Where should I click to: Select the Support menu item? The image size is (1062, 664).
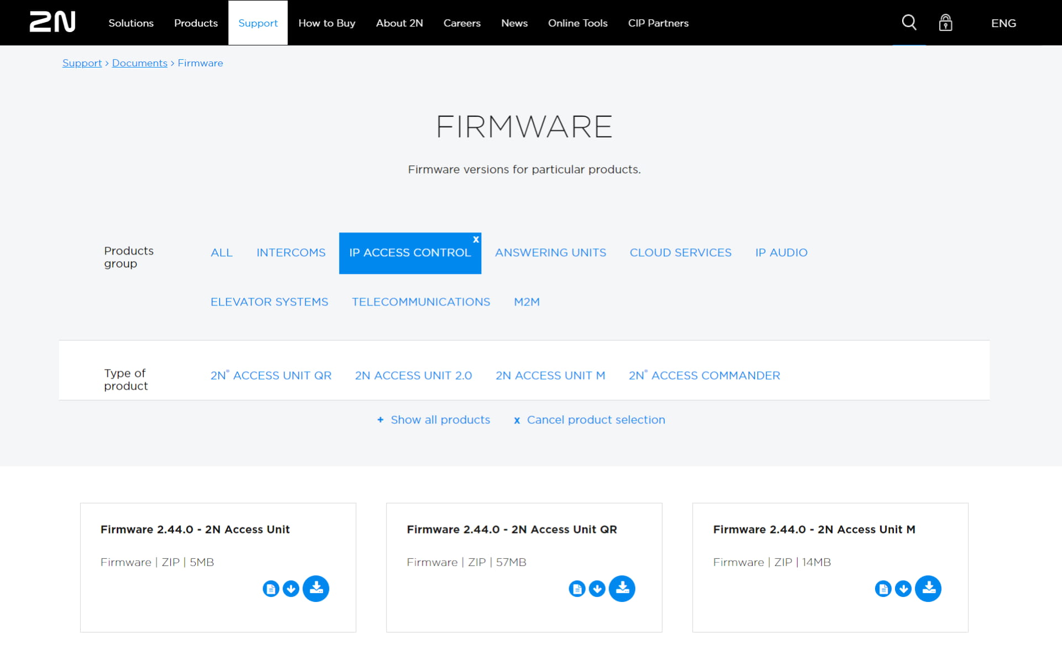pyautogui.click(x=258, y=23)
